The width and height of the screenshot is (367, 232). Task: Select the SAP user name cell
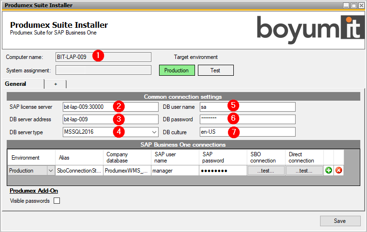(175, 171)
